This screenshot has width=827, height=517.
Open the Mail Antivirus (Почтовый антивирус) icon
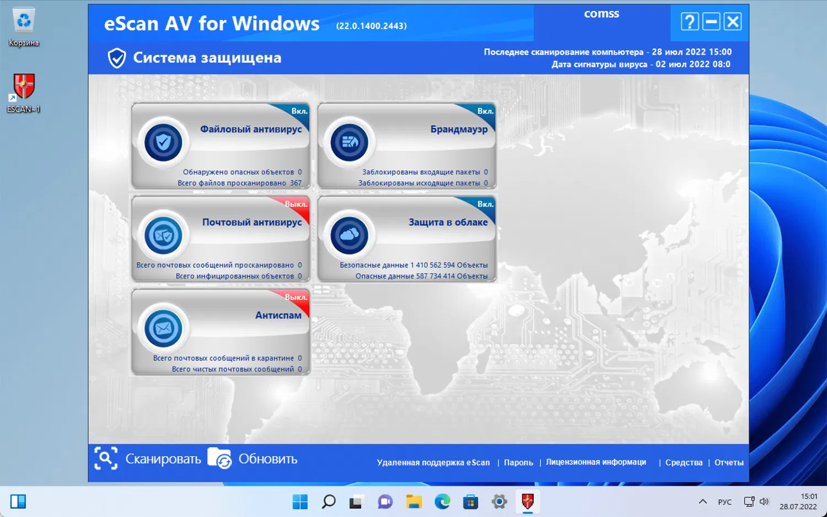tap(163, 236)
